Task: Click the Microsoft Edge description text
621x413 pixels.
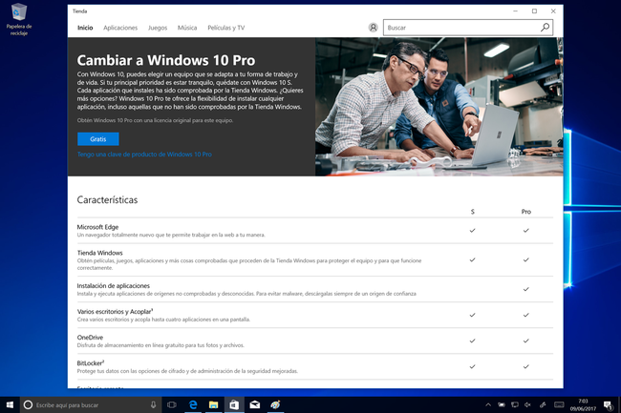Action: [171, 235]
